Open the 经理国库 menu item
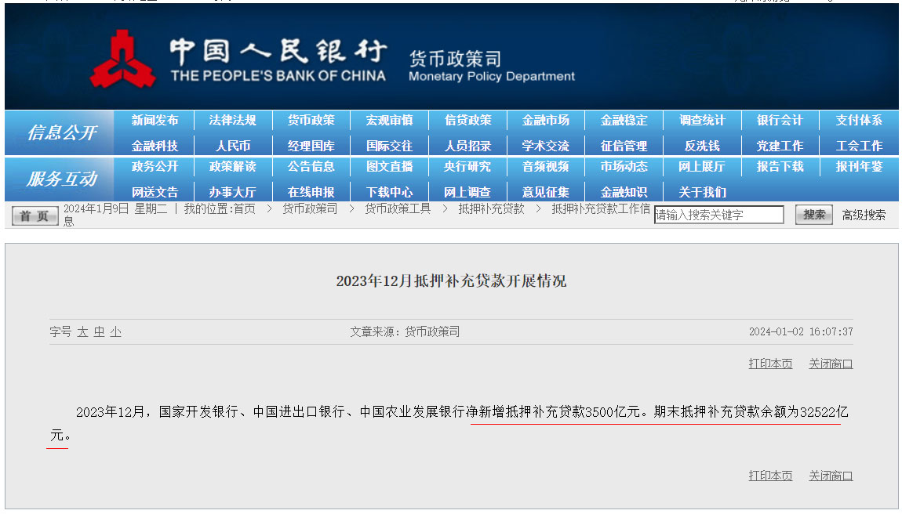This screenshot has height=514, width=902. (311, 146)
